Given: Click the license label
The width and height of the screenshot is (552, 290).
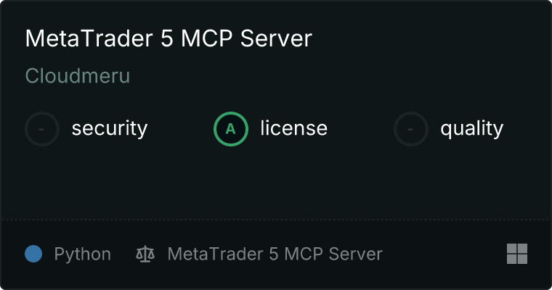Looking at the screenshot, I should click(x=294, y=128).
